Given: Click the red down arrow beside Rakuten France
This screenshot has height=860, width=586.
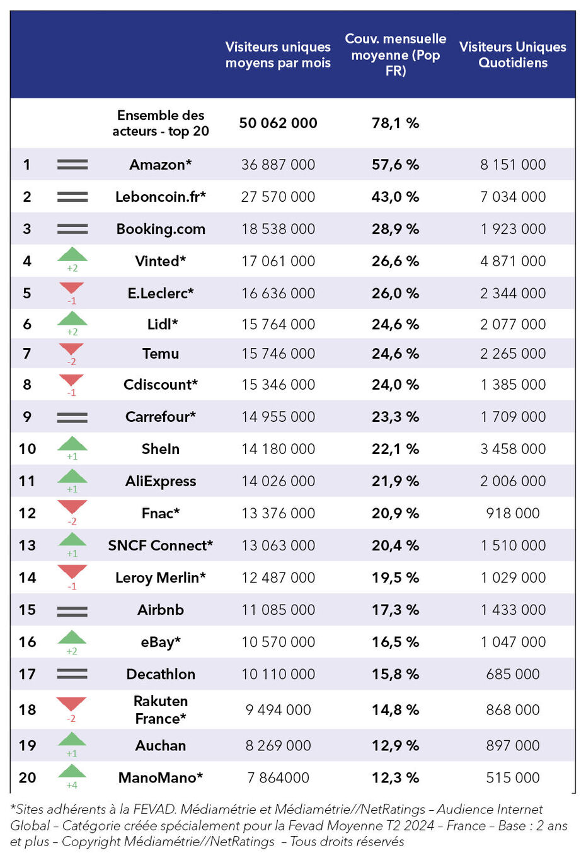Looking at the screenshot, I should (x=71, y=704).
